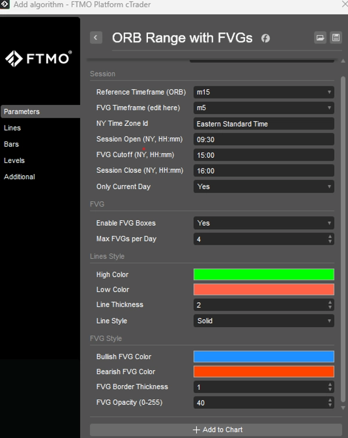348x438 pixels.
Task: Open Enable FVG Boxes dropdown
Action: (x=264, y=223)
